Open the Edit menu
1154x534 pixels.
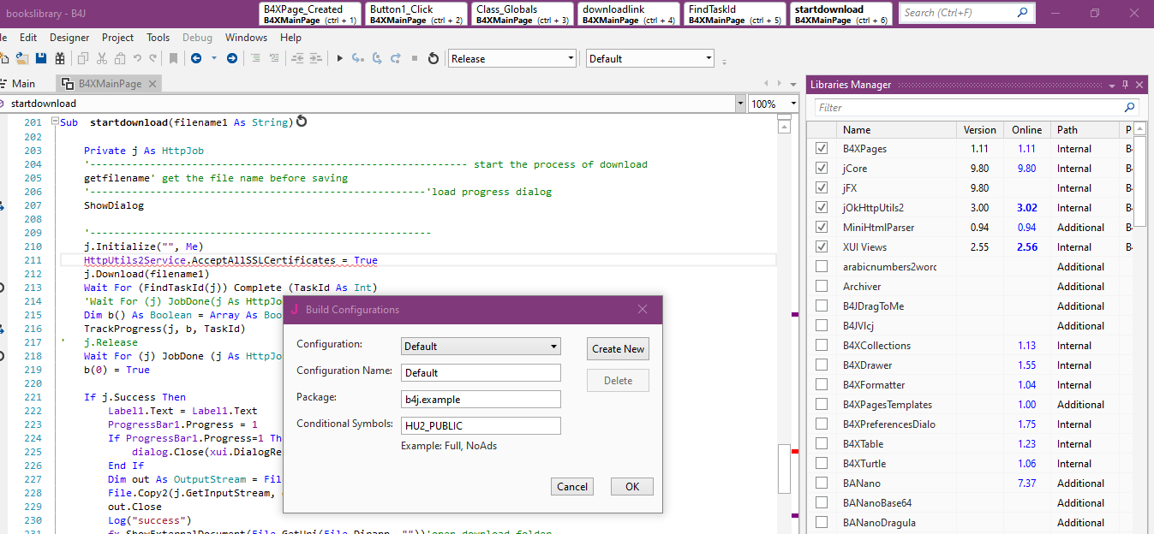click(x=28, y=38)
